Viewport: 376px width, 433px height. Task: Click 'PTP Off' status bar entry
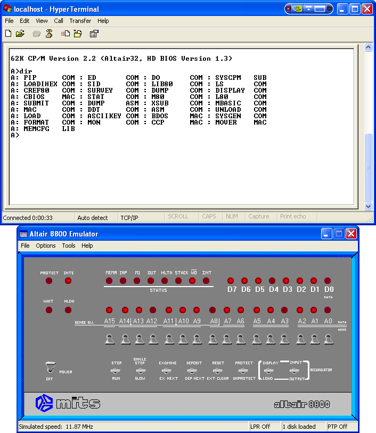(337, 427)
